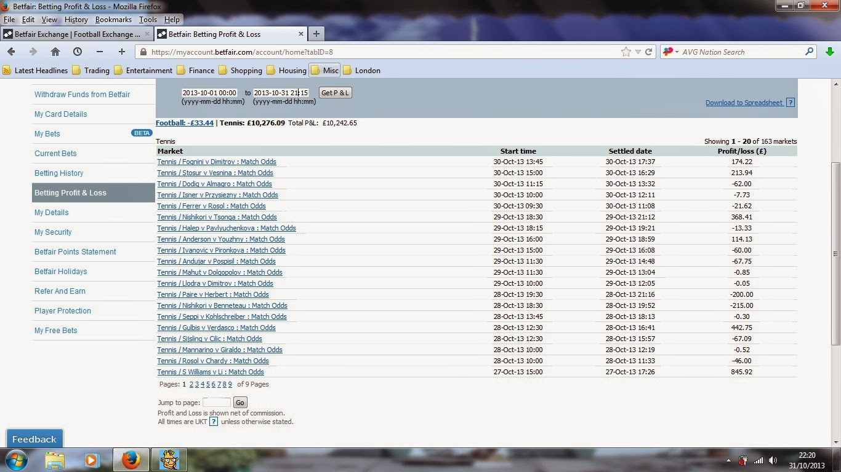Go back using the browser back arrow
This screenshot has width=841, height=472.
[11, 52]
